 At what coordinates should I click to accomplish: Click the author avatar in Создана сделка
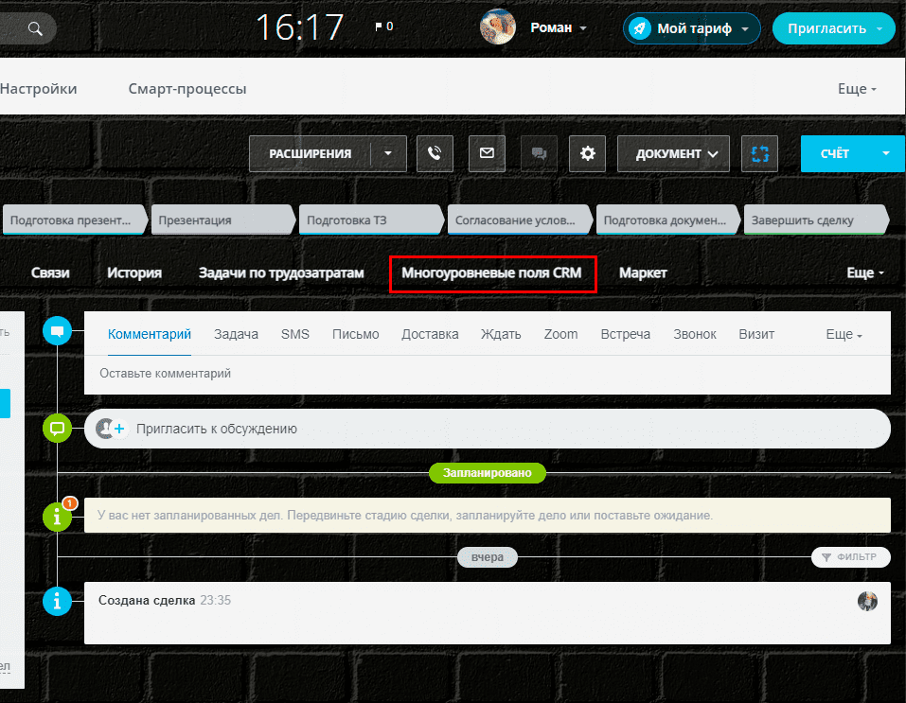click(x=867, y=601)
